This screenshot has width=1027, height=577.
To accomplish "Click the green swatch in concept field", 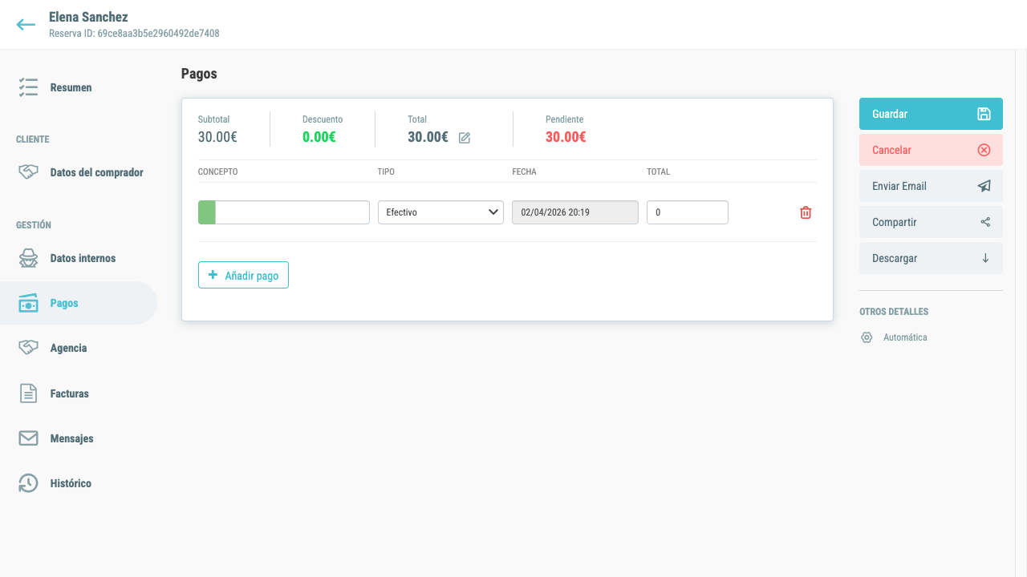I will [x=207, y=212].
